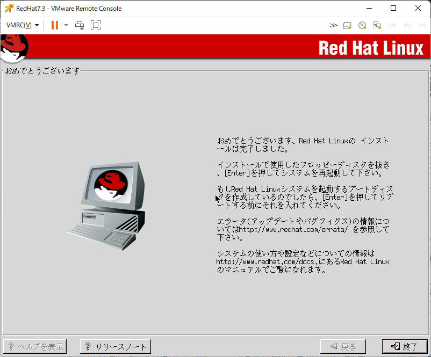Click the Red Hat logo in the banner
Viewport: 431px width, 357px height.
tap(15, 48)
